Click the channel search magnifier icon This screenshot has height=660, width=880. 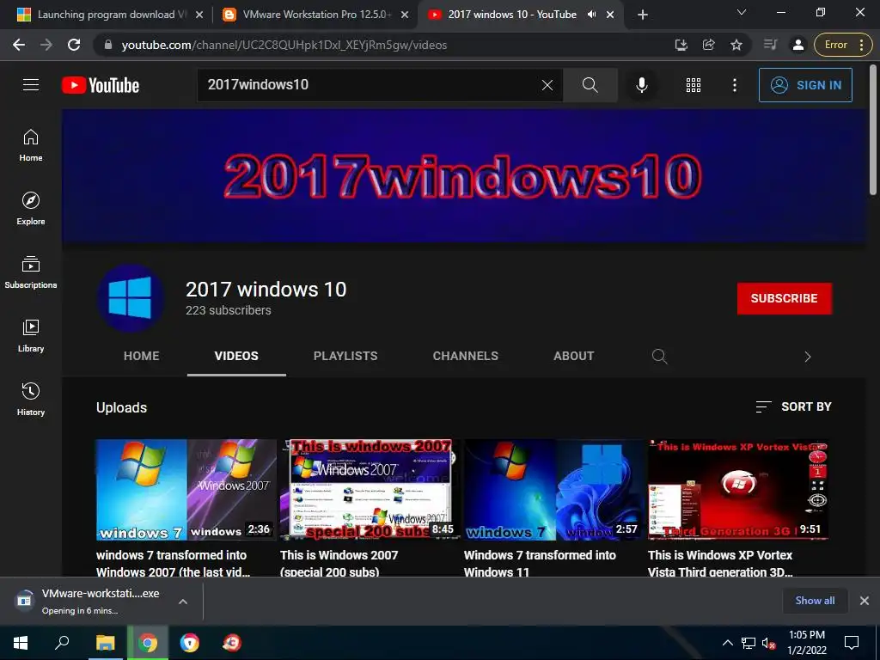pos(659,357)
